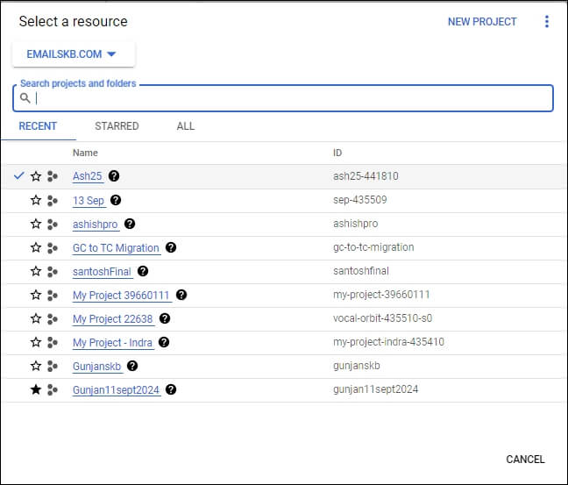Open the 13 Sep project link
The image size is (568, 485).
pos(89,201)
